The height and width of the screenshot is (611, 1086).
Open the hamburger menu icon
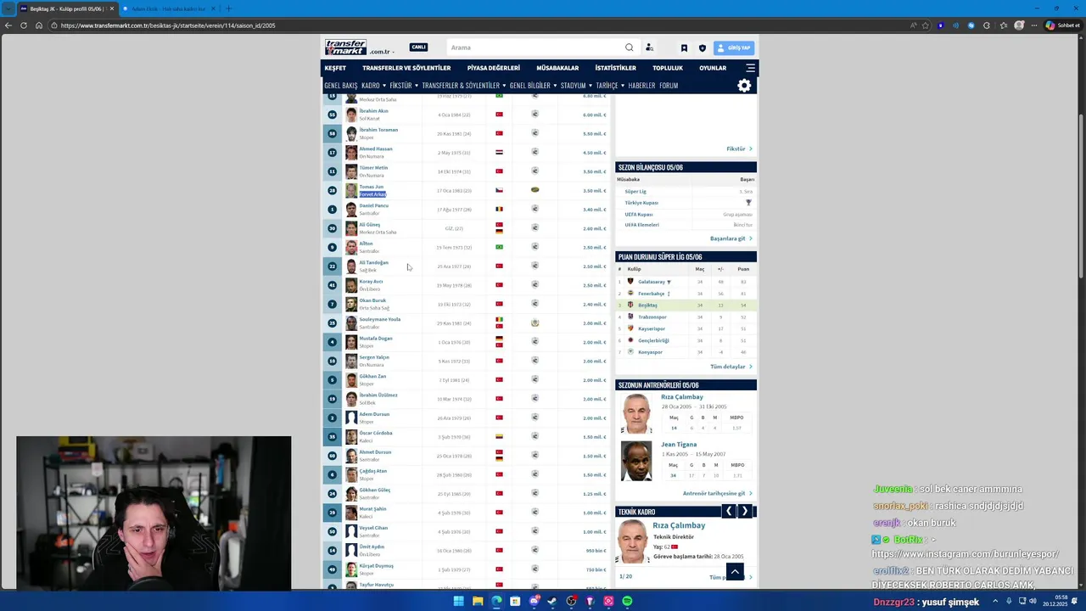750,68
